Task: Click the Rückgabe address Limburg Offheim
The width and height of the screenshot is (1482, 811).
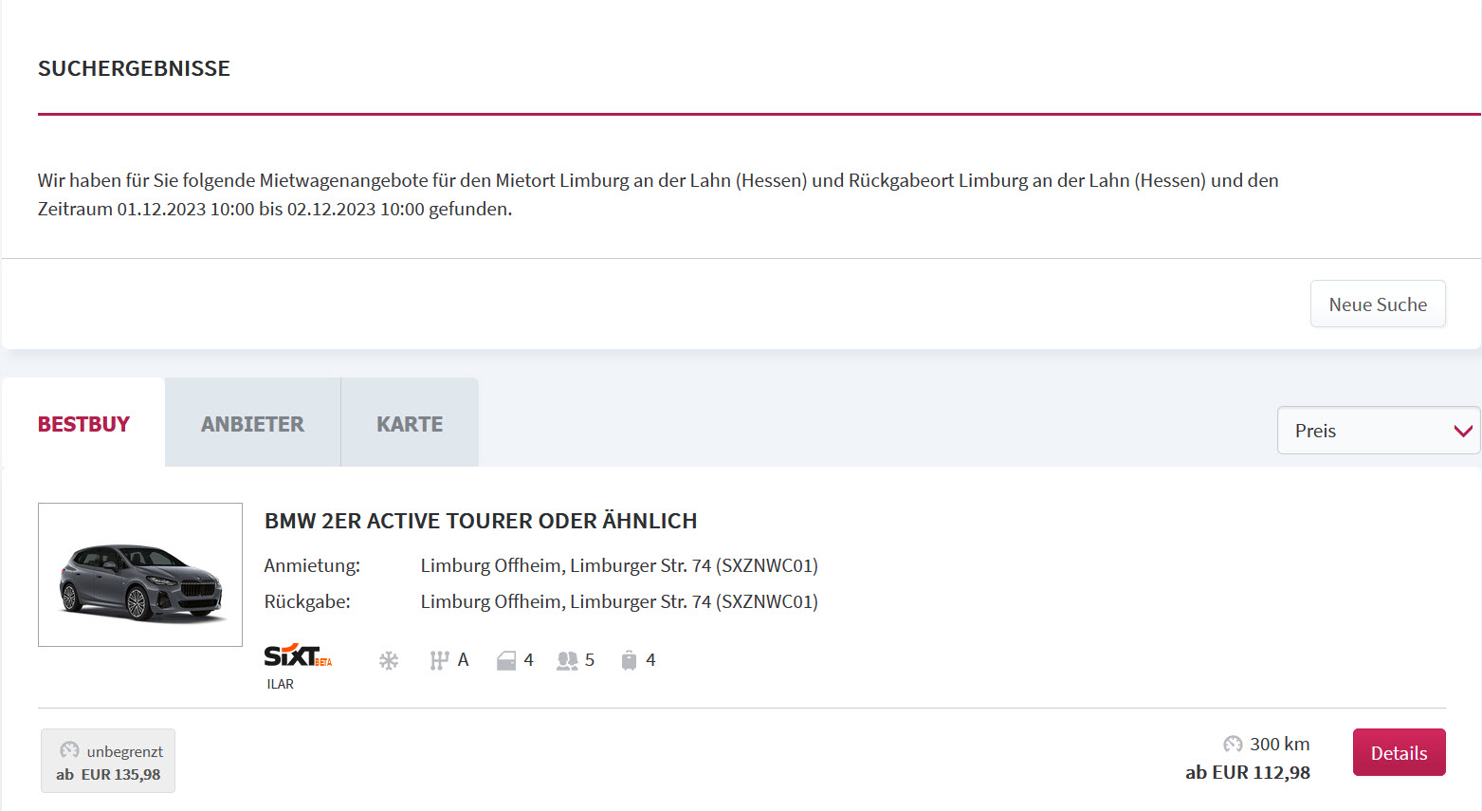Action: coord(619,601)
